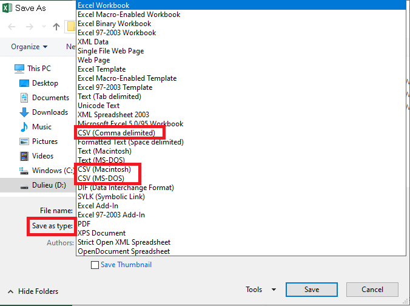Pick Excel Template option
This screenshot has width=410, height=306.
click(241, 69)
